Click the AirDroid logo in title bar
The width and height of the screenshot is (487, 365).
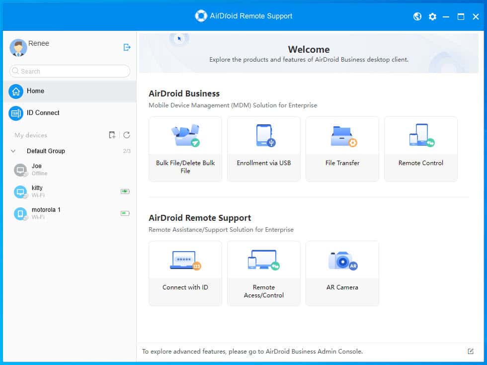(x=201, y=16)
